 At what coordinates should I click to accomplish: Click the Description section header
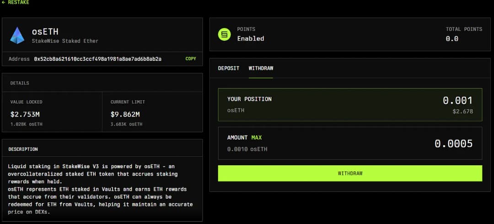23,149
